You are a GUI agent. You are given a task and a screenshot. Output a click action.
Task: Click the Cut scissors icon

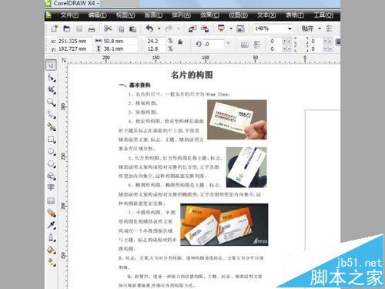pos(108,29)
